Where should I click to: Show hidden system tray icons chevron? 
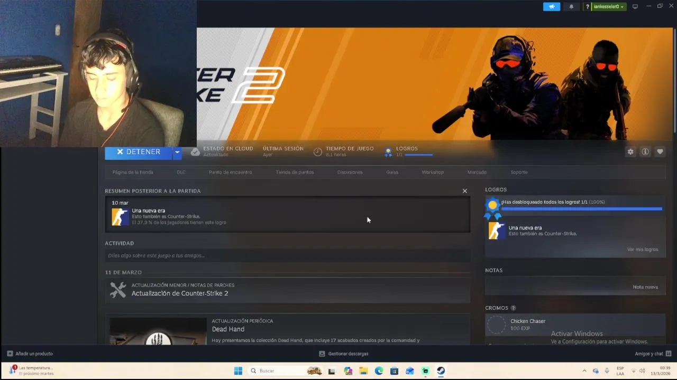point(584,370)
